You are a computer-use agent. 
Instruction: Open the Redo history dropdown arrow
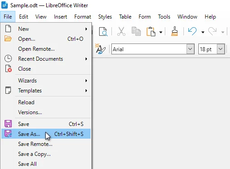click(x=223, y=32)
